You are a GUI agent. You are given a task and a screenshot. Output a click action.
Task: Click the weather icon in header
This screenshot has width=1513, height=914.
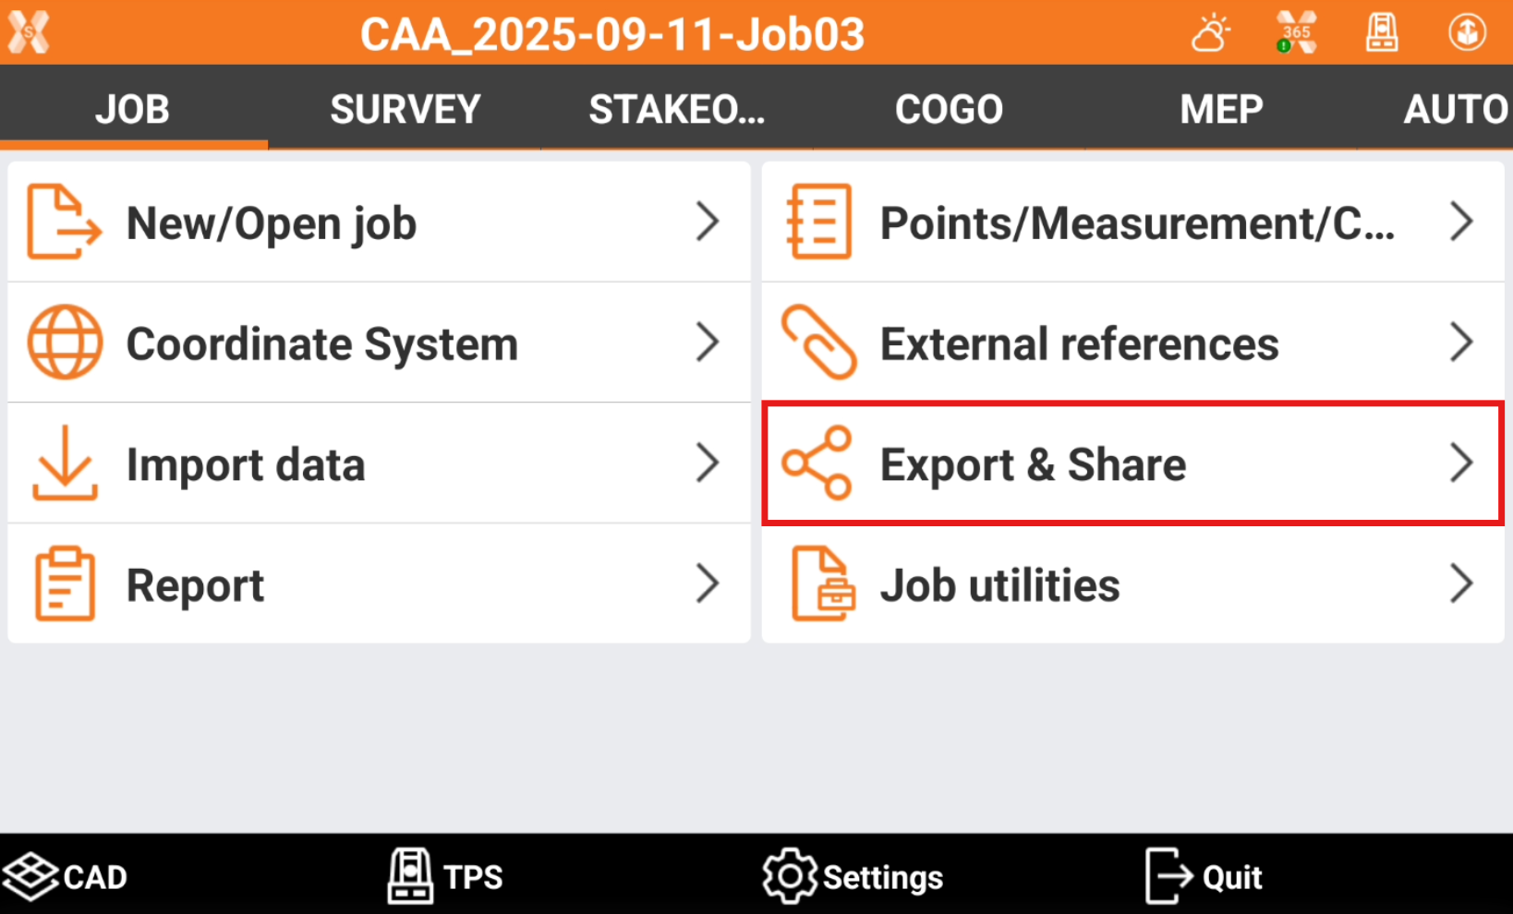pos(1210,34)
